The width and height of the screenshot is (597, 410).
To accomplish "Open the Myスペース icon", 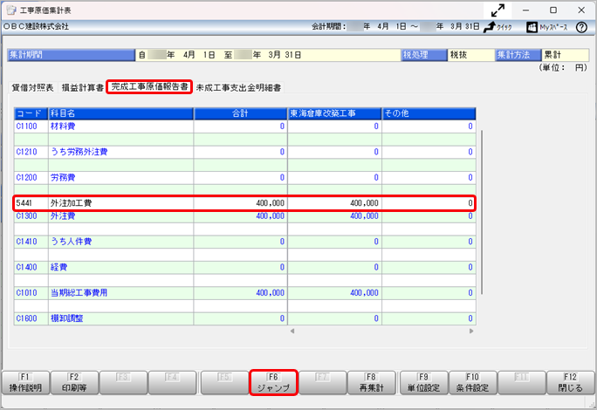I will pos(546,27).
